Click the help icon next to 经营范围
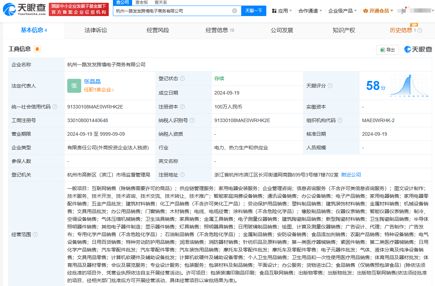The height and width of the screenshot is (286, 435). click(x=35, y=234)
